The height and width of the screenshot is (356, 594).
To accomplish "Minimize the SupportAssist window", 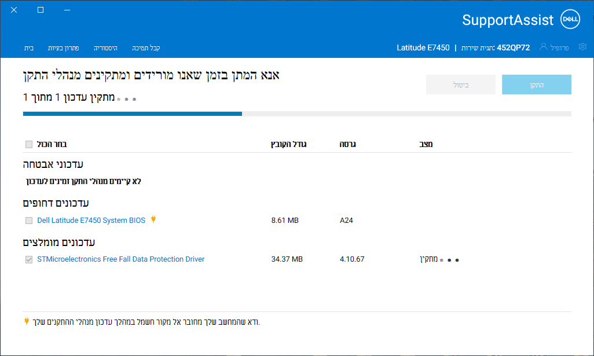I will [67, 10].
